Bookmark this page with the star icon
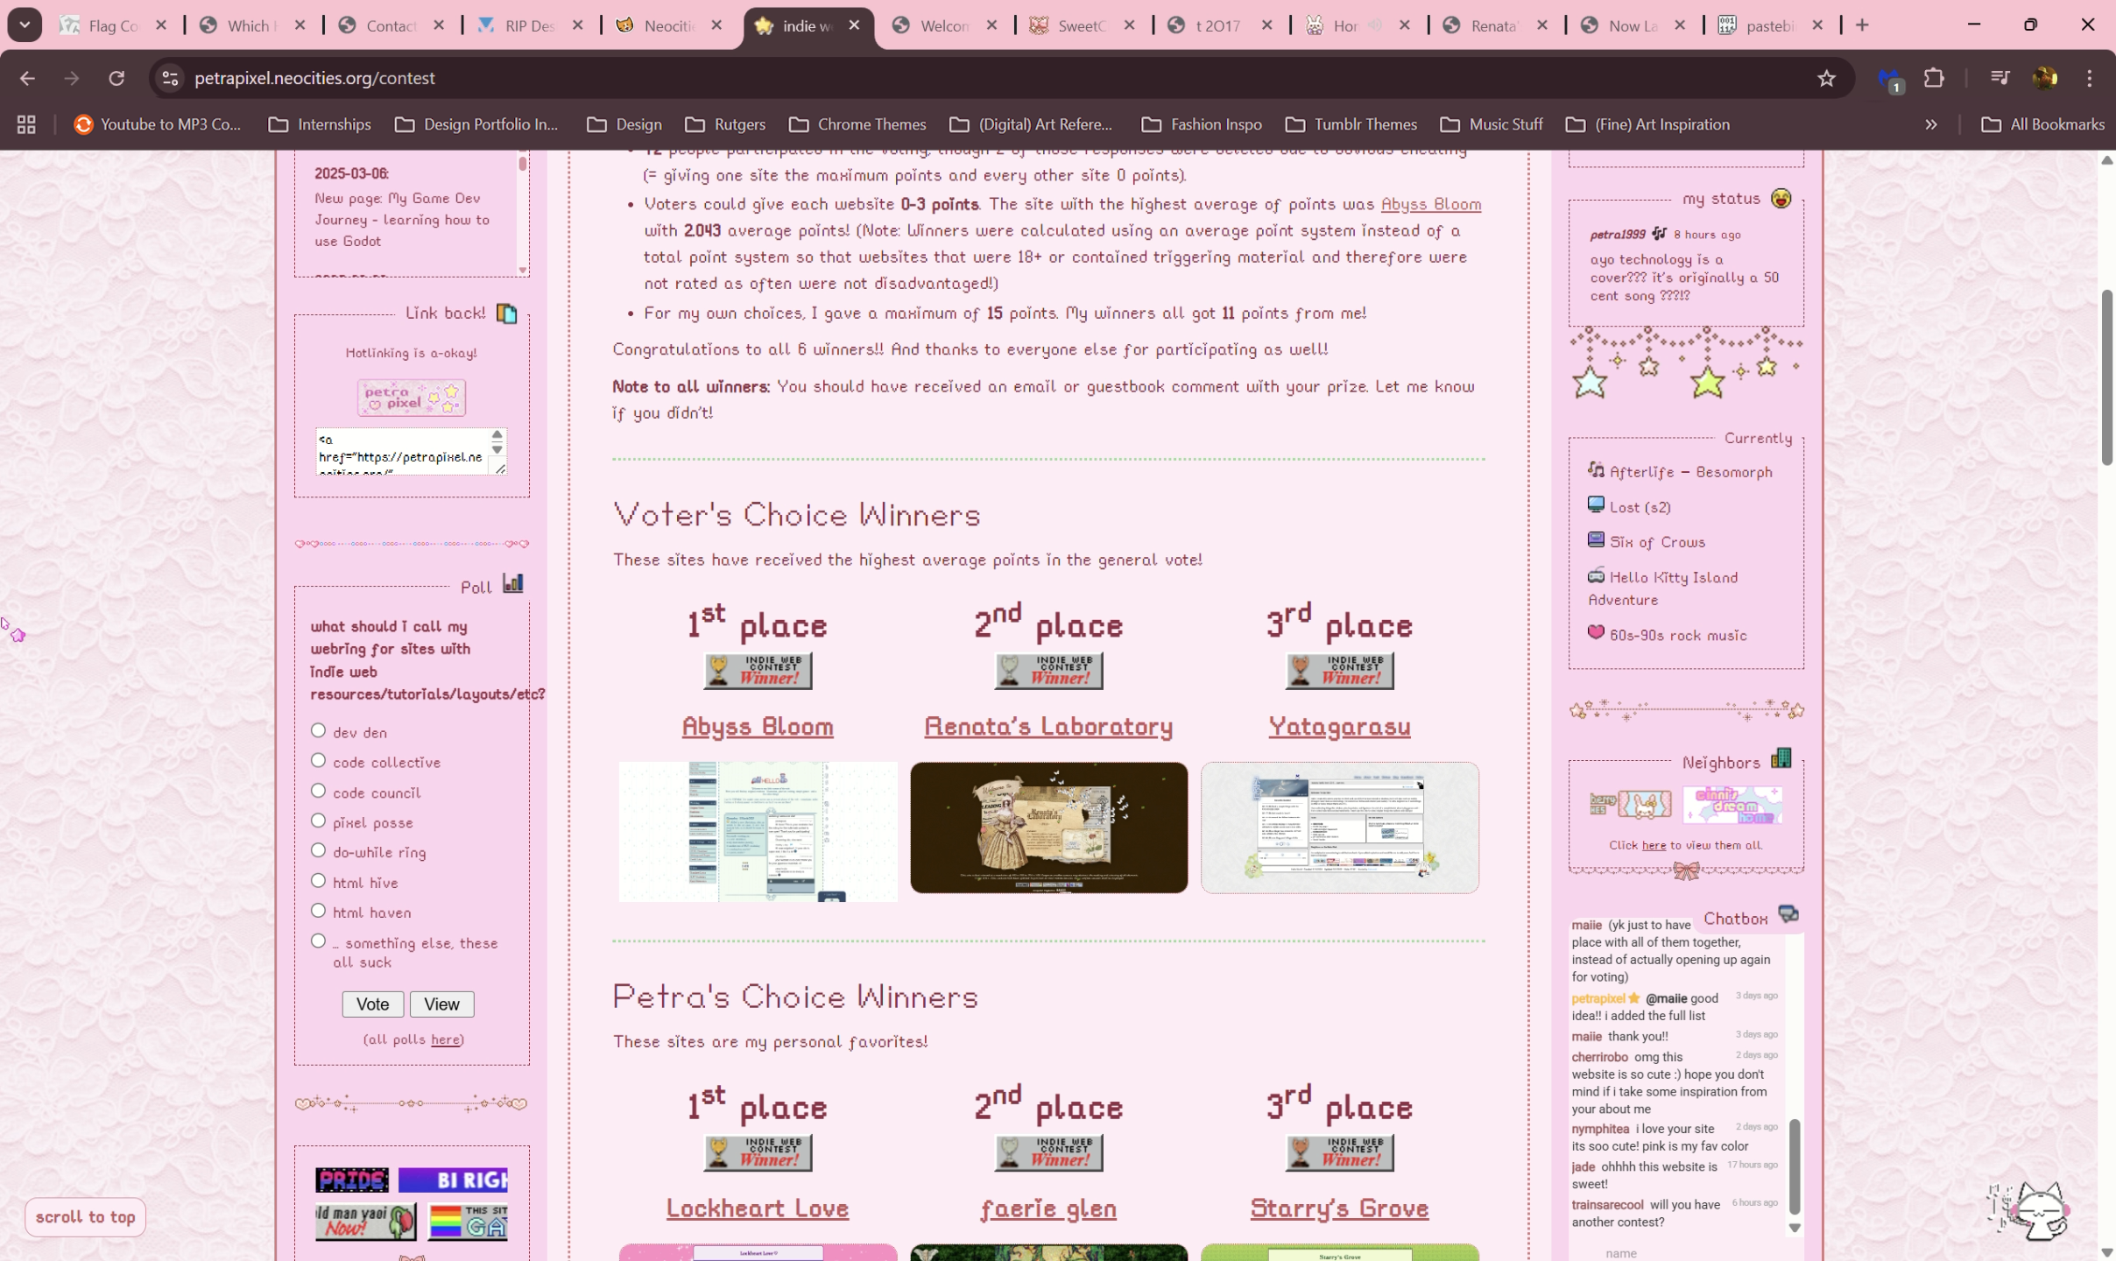 [1826, 78]
